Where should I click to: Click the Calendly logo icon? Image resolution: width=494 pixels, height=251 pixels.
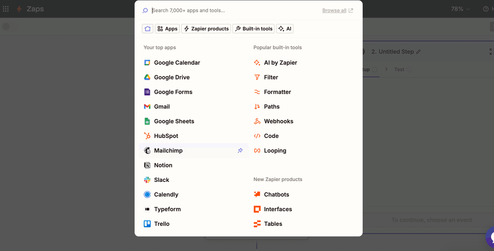click(147, 195)
